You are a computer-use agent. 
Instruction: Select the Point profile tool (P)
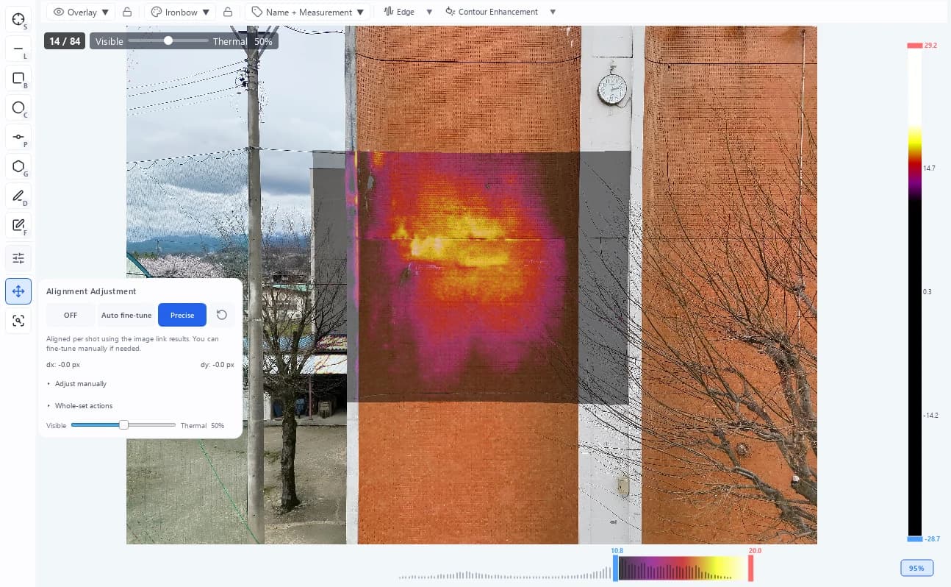coord(18,138)
